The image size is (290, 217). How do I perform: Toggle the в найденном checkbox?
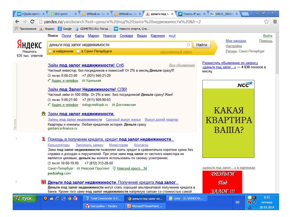(50, 52)
